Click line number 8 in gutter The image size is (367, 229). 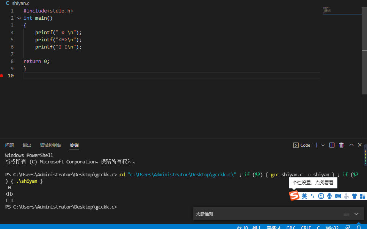coord(12,61)
